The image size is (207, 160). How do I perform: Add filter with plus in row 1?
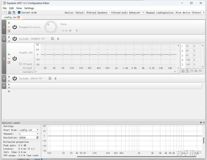[x=9, y=23]
